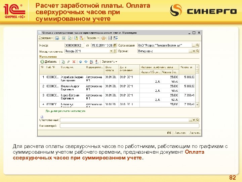Click the list view icon after help
Screen dimensions: 242x182
(110, 38)
